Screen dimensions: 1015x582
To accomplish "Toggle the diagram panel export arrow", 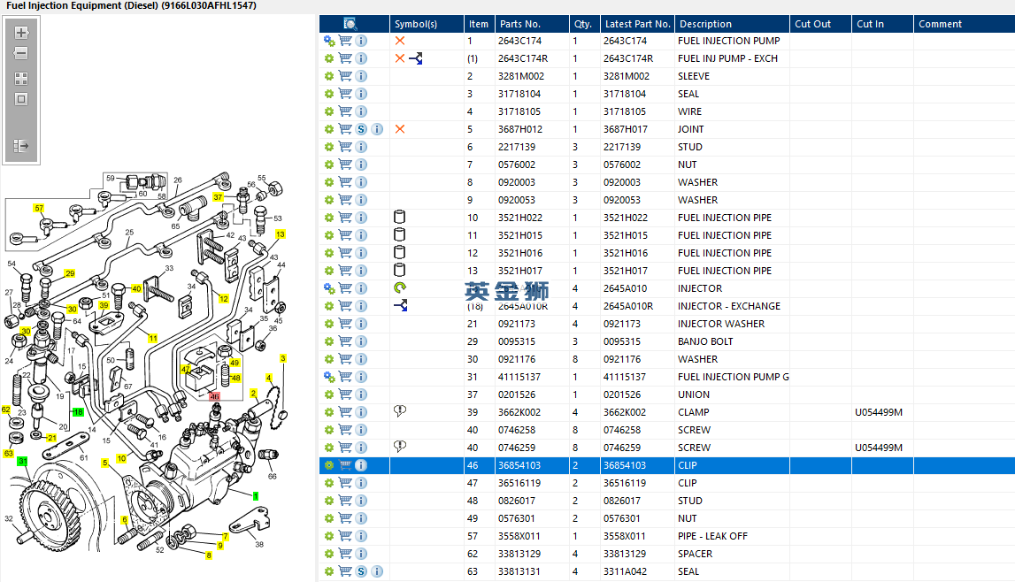I will tap(21, 145).
